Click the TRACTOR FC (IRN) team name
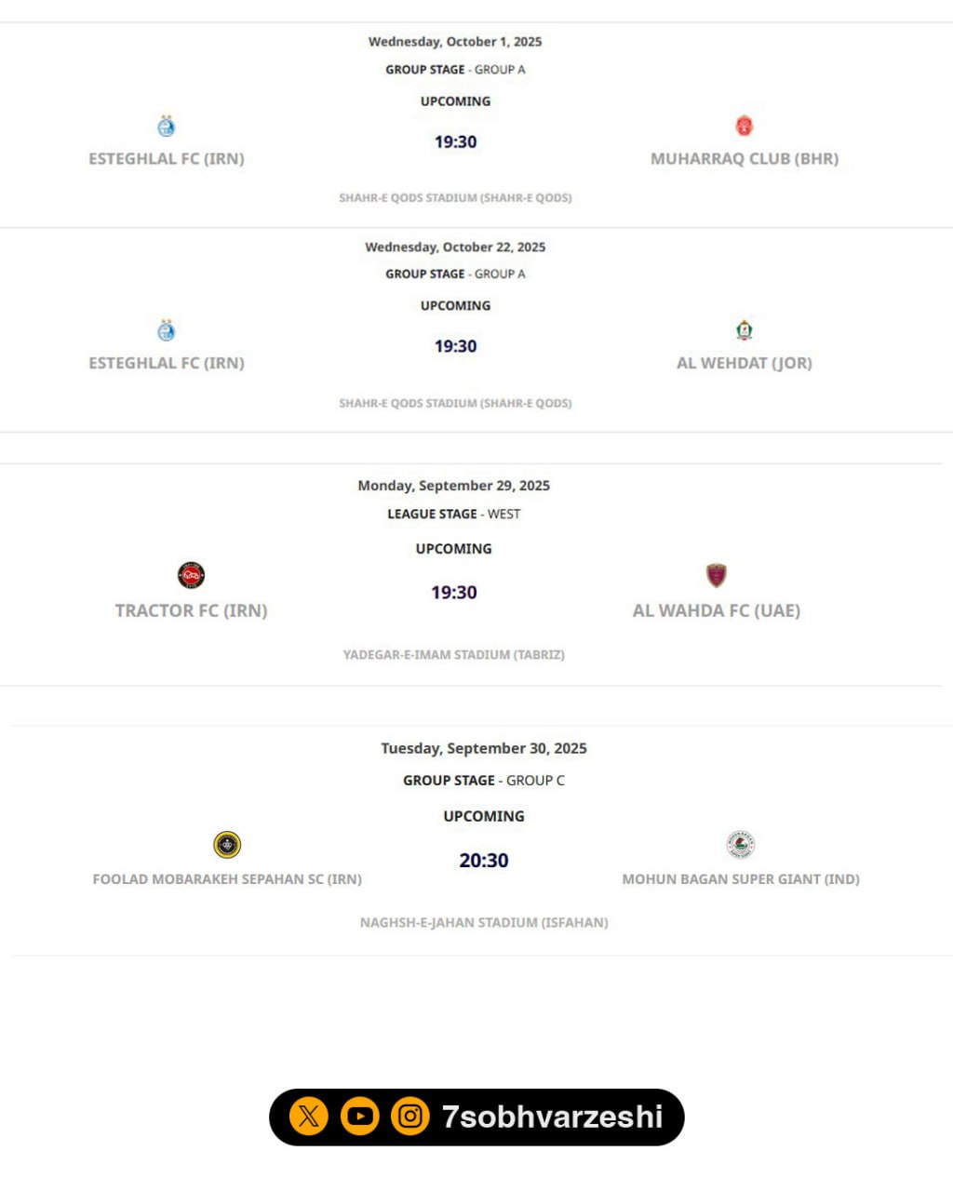 191,610
